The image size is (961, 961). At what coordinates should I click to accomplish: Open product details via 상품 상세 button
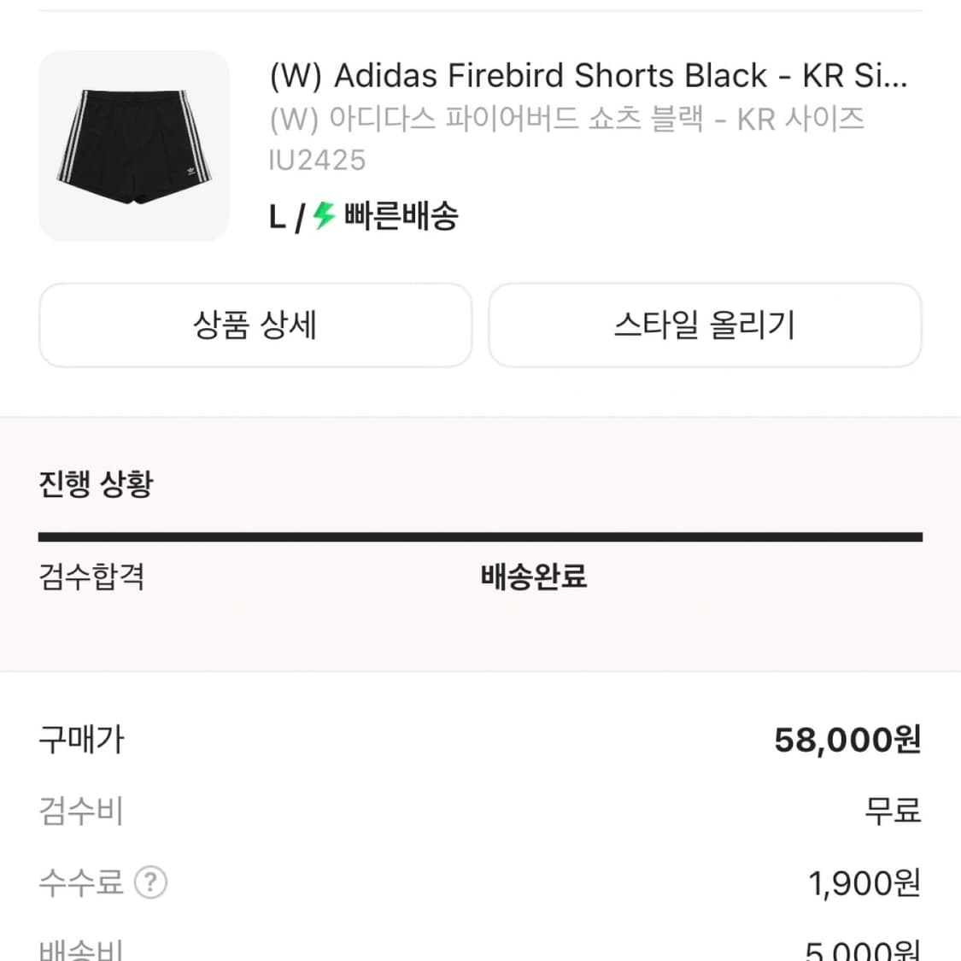point(255,325)
